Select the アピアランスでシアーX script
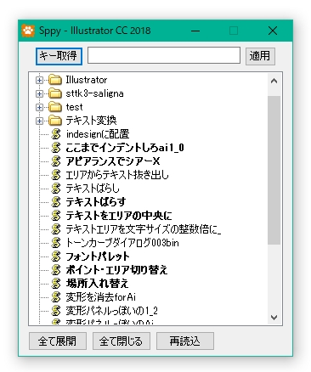Screen dimensions: 311x372 click(x=113, y=161)
